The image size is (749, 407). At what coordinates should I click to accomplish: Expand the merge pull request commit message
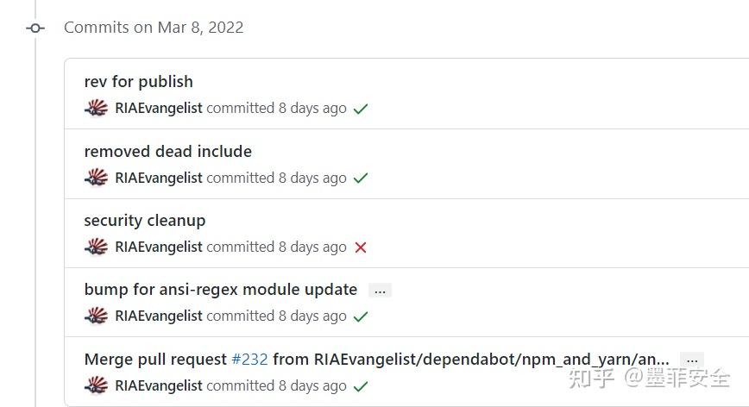691,360
